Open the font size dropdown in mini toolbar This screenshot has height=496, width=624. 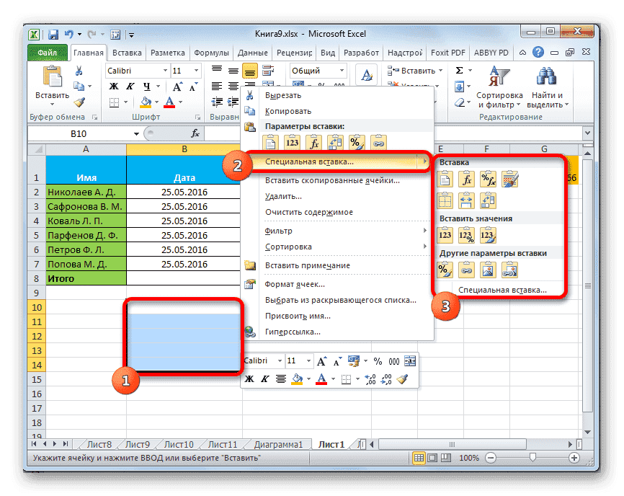click(x=308, y=360)
